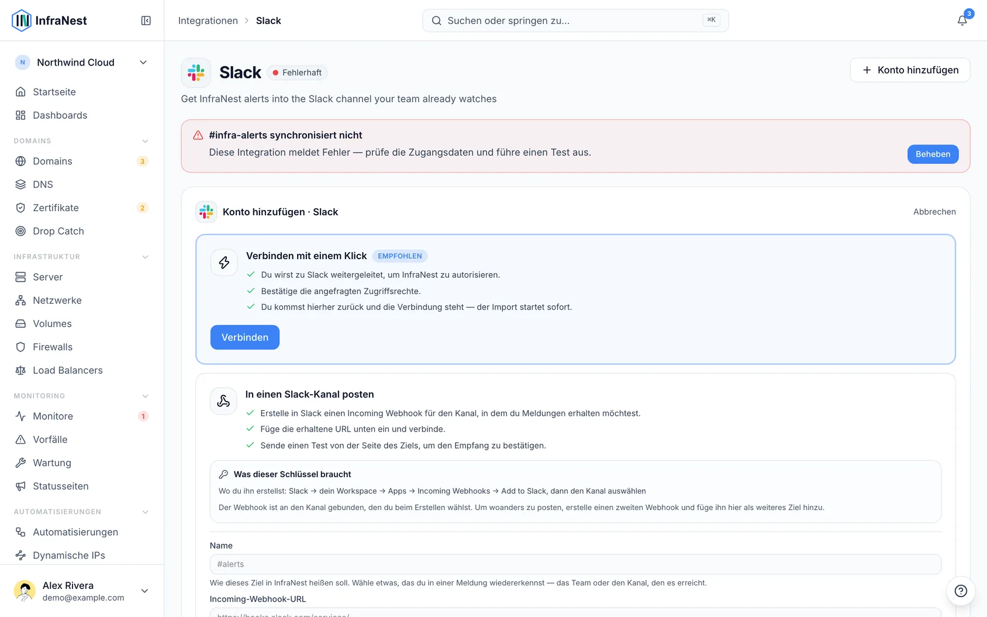Click the Monitore activity icon
987x617 pixels.
[x=20, y=416]
